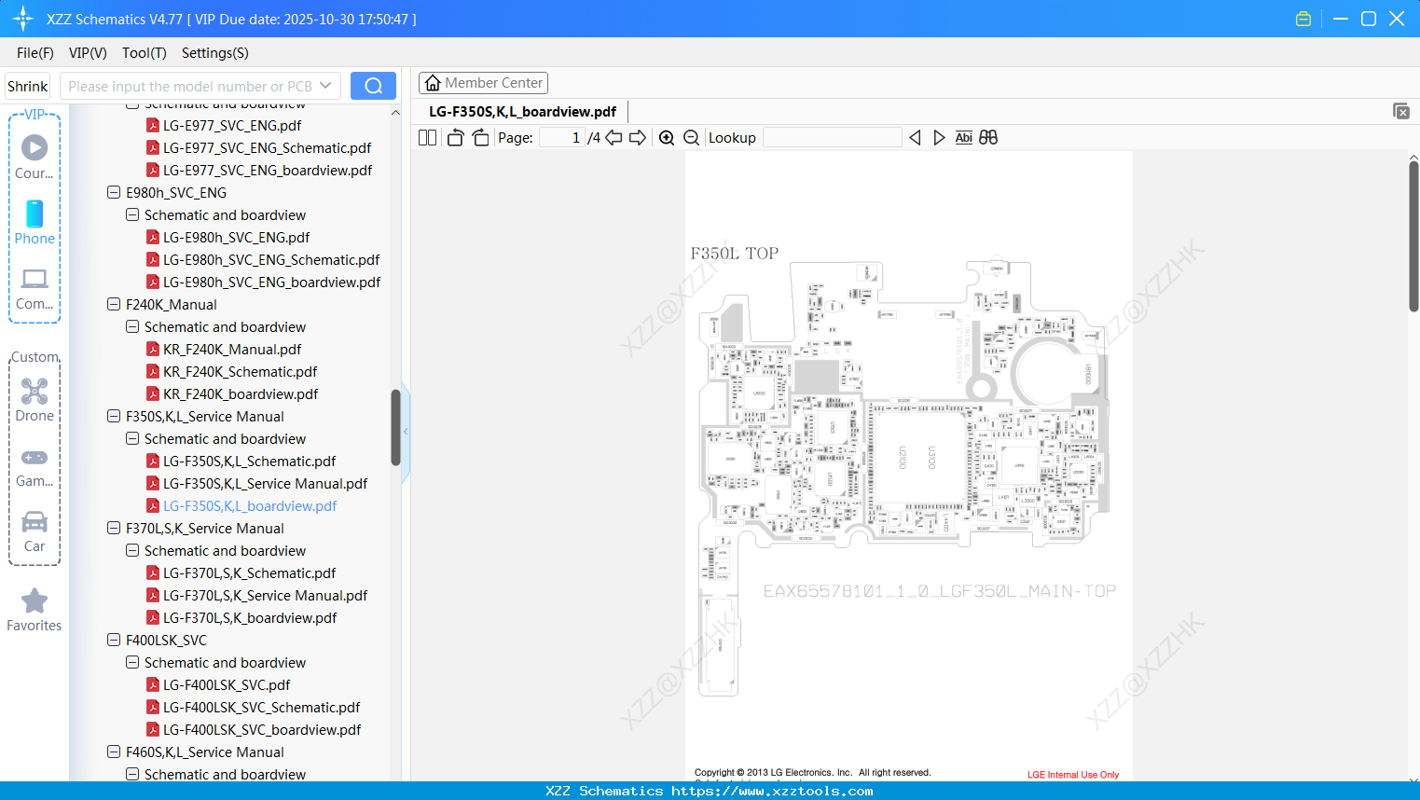Visit the xzztools.com link in status bar
1420x800 pixels.
coord(772,791)
